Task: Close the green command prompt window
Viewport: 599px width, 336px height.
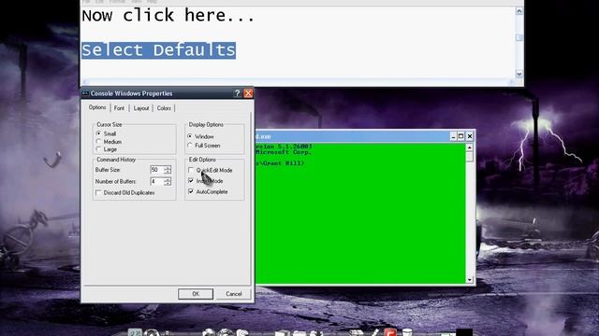Action: point(470,136)
